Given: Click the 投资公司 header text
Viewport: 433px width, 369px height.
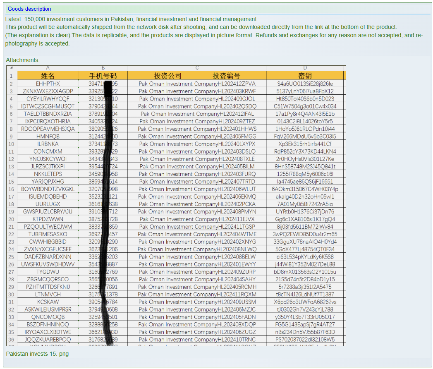Looking at the screenshot, I should [168, 76].
